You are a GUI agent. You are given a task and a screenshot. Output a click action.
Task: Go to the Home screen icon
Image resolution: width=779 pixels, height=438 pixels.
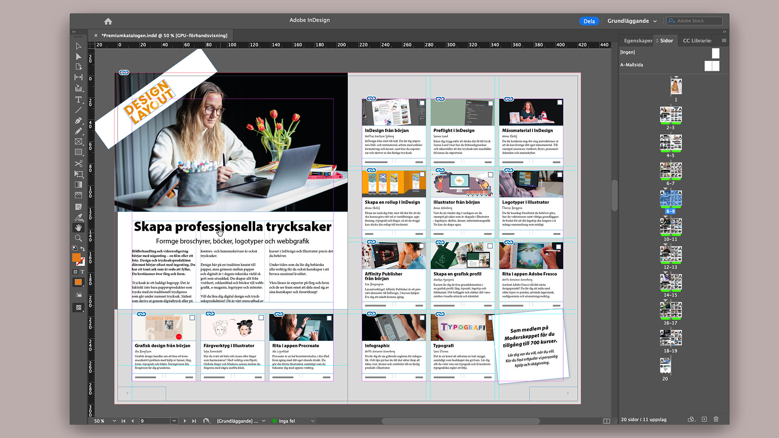[108, 21]
